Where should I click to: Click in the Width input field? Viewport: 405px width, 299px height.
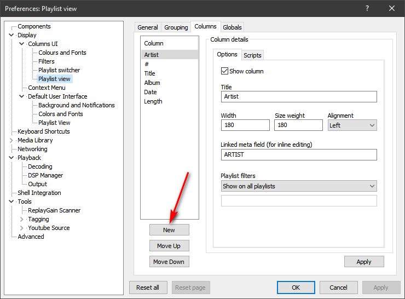pos(245,125)
